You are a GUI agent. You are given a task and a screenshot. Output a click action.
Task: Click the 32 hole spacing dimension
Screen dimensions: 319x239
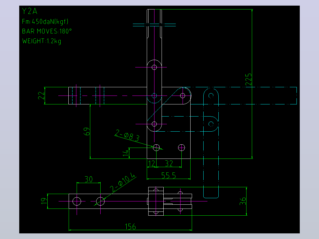click(x=169, y=164)
